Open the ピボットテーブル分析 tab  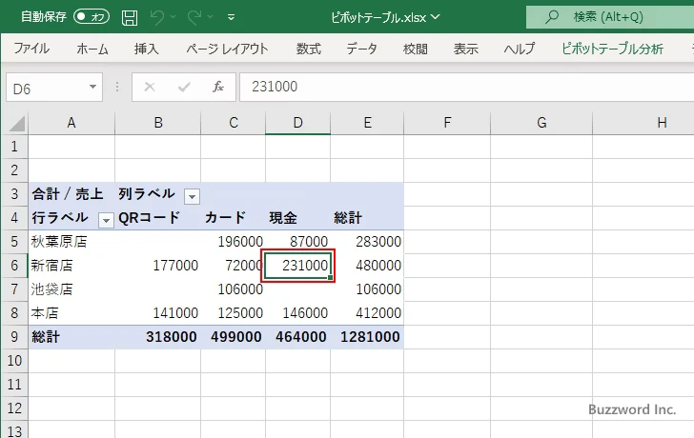click(613, 49)
